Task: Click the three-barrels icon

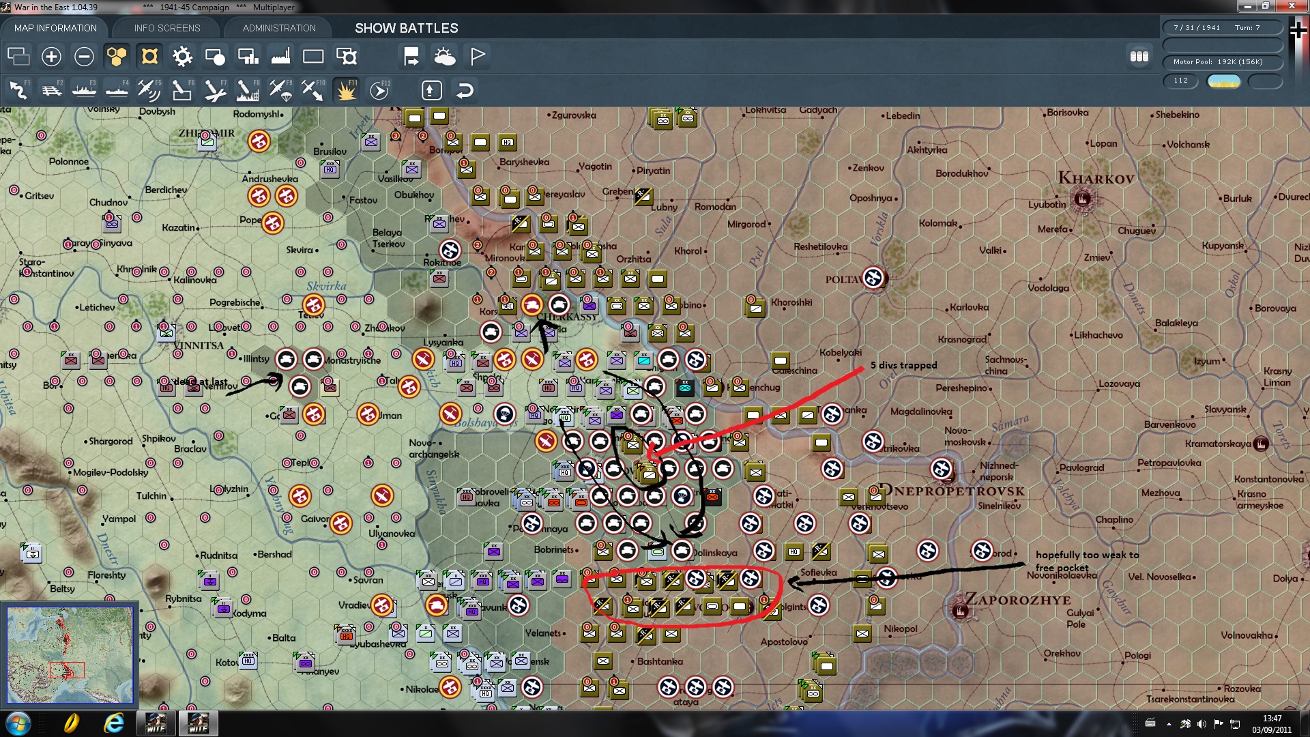Action: click(x=1139, y=56)
